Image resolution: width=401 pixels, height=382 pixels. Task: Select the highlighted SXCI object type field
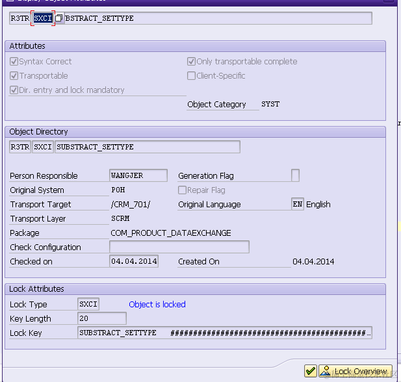click(x=43, y=18)
